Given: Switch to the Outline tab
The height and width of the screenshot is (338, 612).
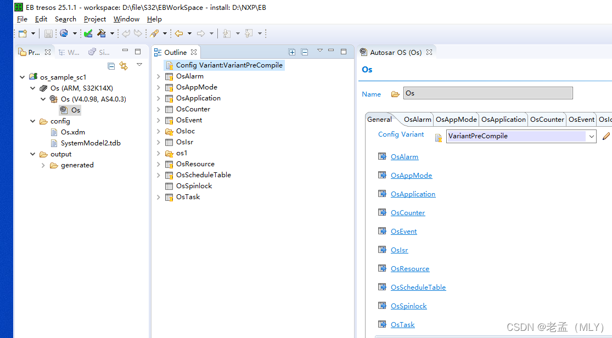Looking at the screenshot, I should tap(175, 52).
